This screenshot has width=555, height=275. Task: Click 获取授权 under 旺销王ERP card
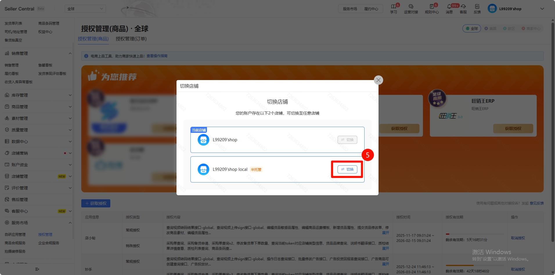coord(513,129)
